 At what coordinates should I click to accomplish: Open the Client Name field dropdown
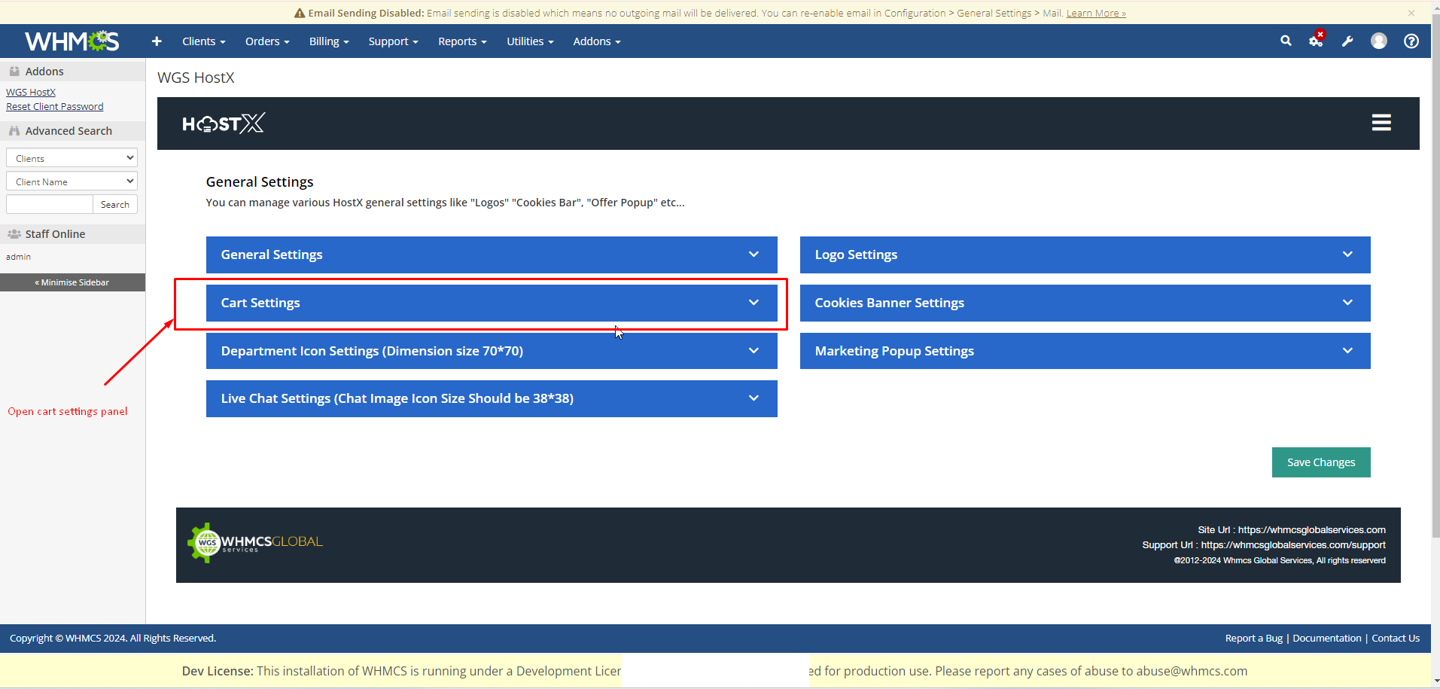point(72,181)
